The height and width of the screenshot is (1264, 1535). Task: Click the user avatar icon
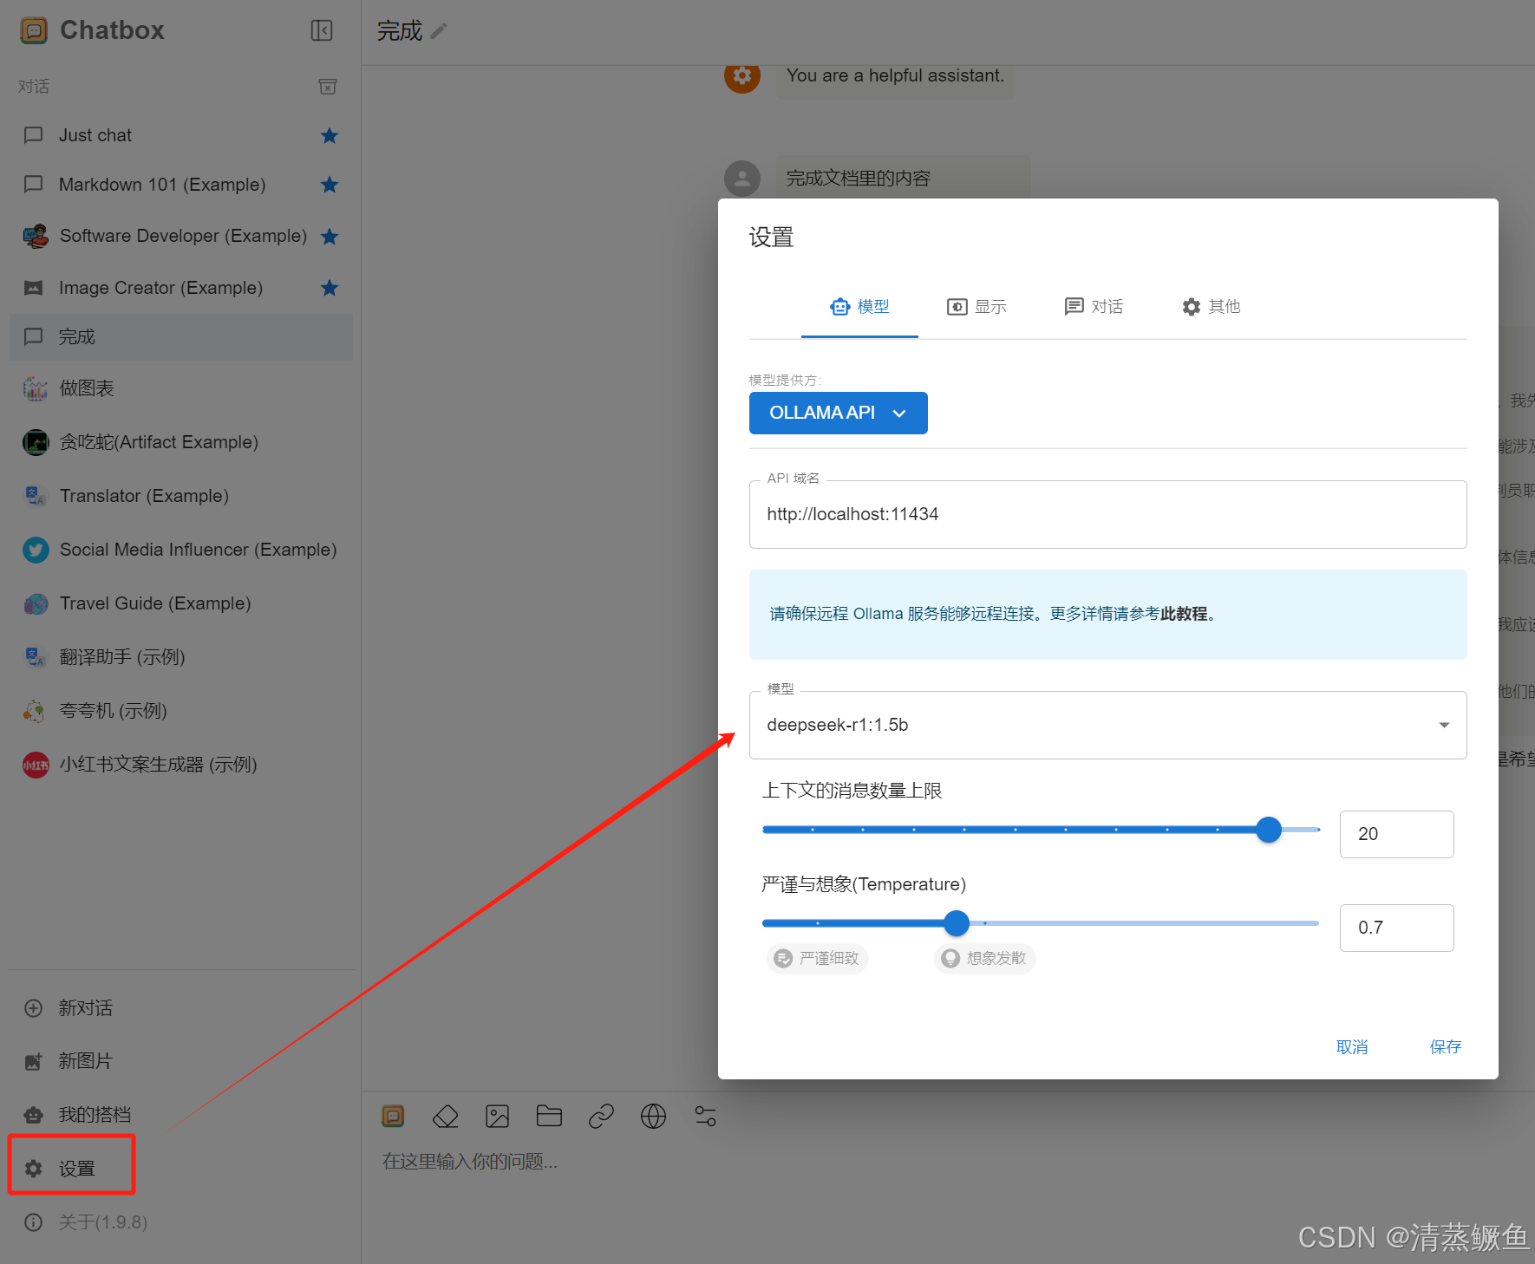coord(742,179)
